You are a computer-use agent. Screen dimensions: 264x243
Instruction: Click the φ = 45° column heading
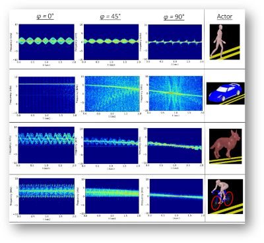pos(110,17)
